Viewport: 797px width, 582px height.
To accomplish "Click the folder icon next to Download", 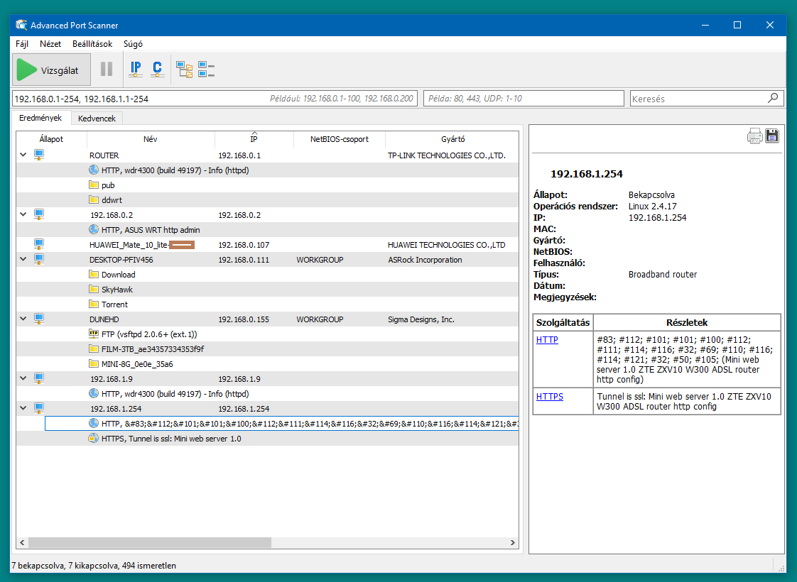I will (94, 274).
